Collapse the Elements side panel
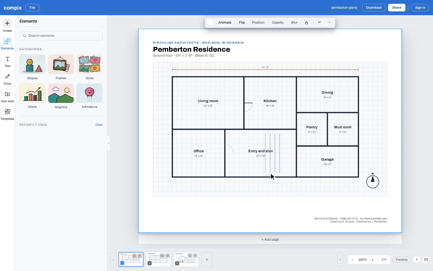This screenshot has height=271, width=433. point(109,143)
